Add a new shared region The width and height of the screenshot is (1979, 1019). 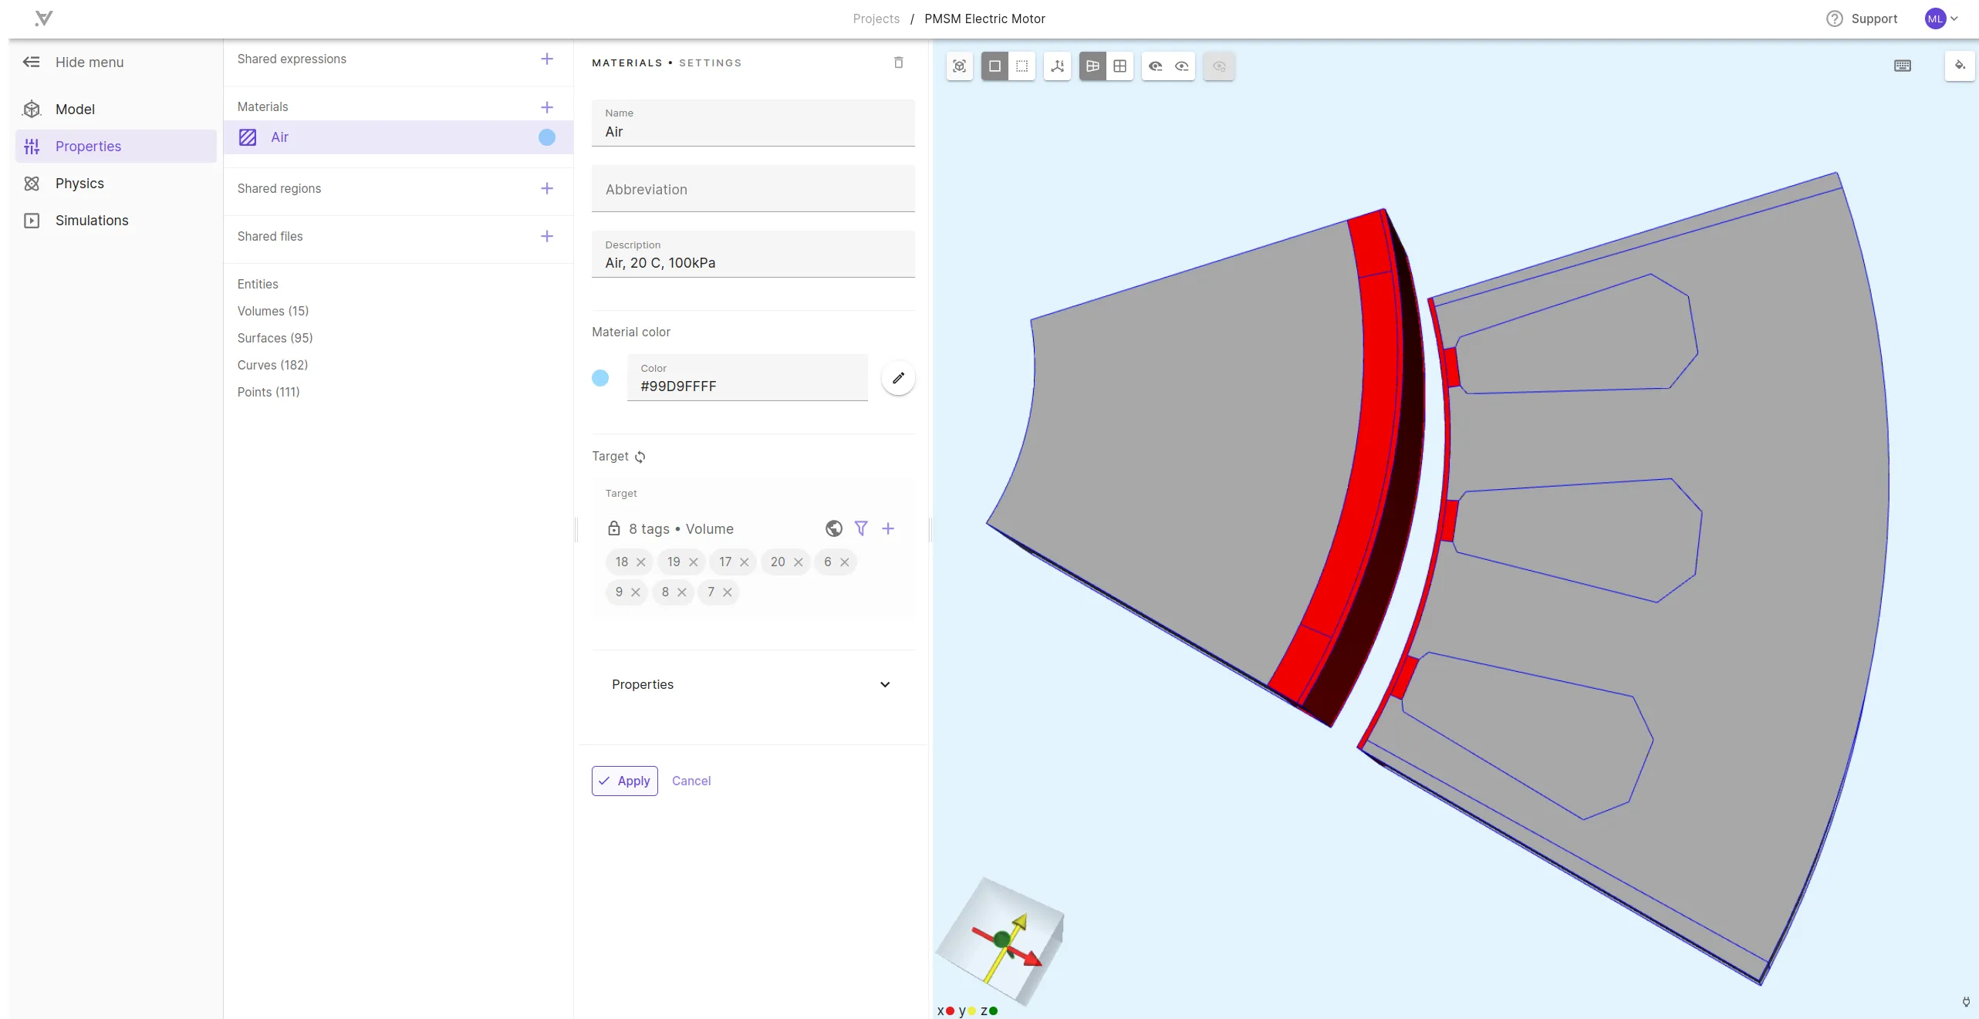tap(547, 189)
